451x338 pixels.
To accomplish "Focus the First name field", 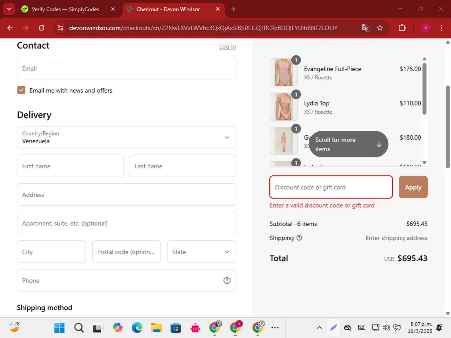I will [x=70, y=166].
